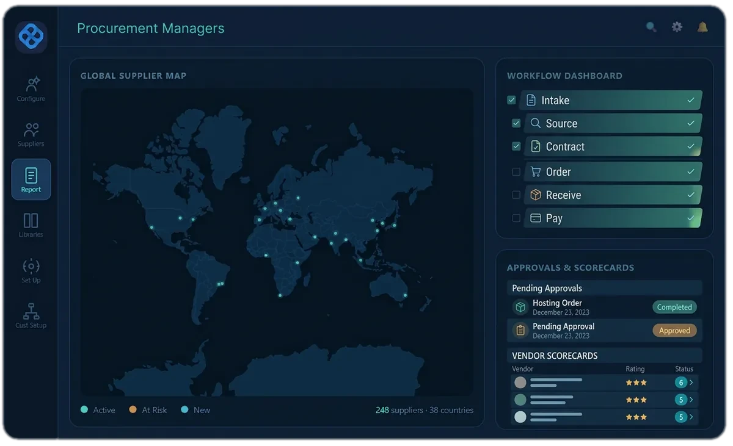Open the Set Up sidebar item
Viewport: 733px width, 446px height.
pyautogui.click(x=31, y=270)
